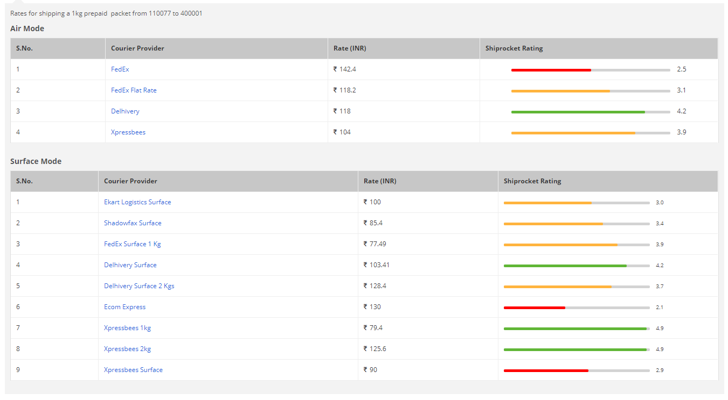Screen dimensions: 728x400
Task: Select the ₹ 77.49 rate cell
Action: coord(428,244)
